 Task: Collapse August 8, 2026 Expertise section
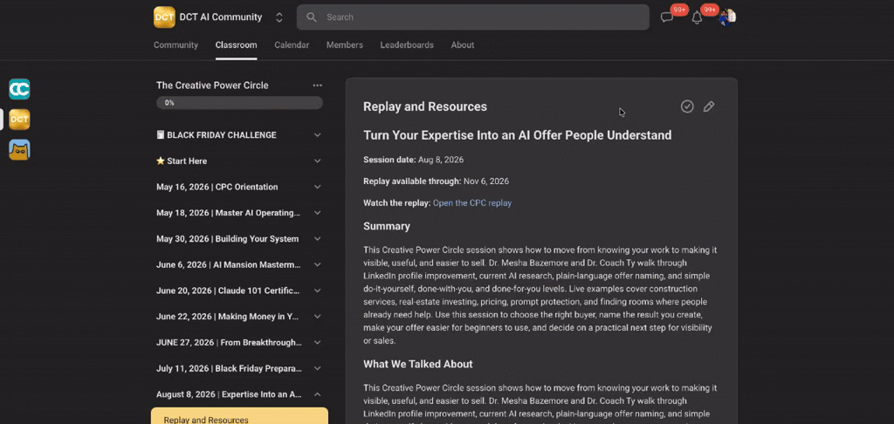[x=239, y=394]
